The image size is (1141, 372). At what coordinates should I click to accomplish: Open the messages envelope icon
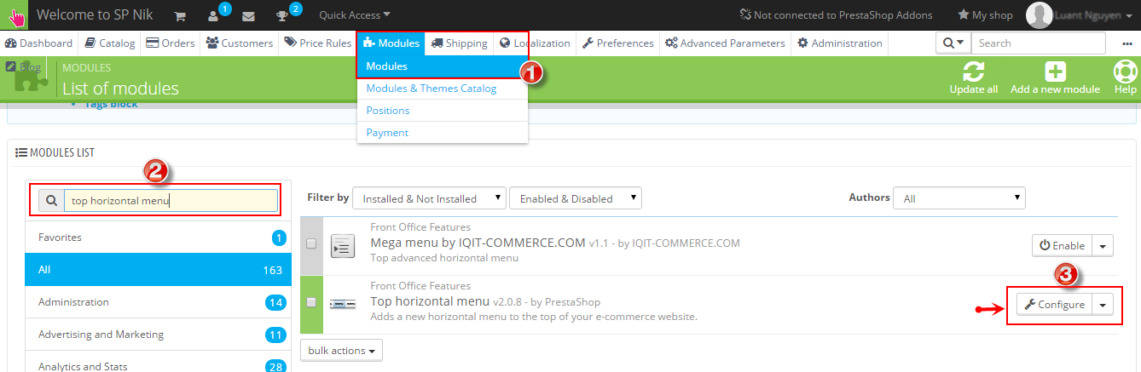249,15
